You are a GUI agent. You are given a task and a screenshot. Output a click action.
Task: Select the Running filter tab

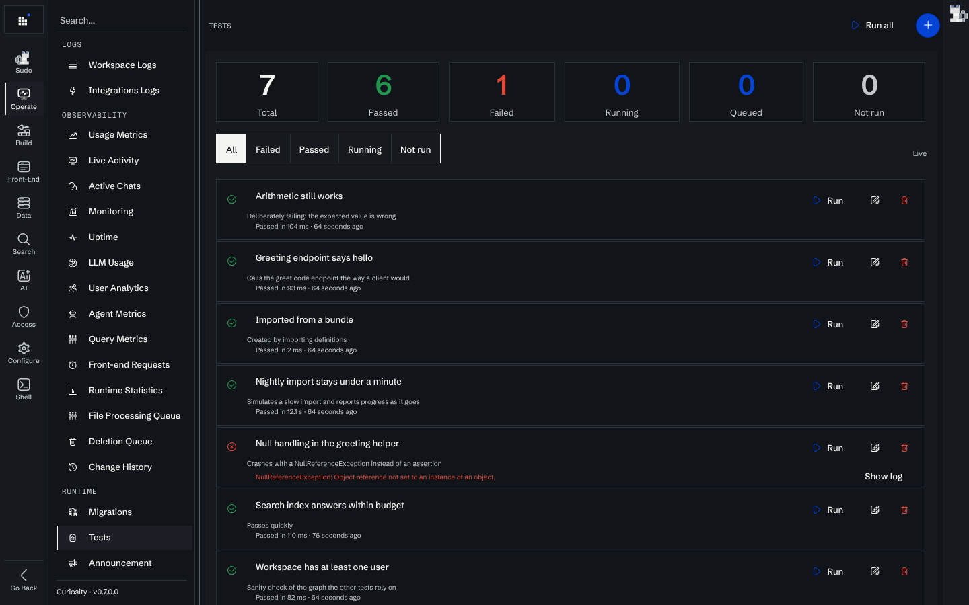coord(365,149)
